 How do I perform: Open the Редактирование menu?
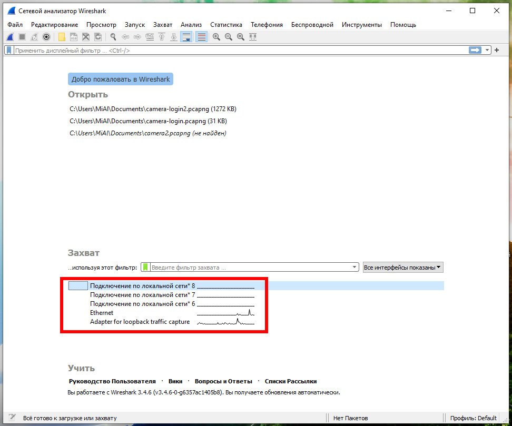[55, 25]
